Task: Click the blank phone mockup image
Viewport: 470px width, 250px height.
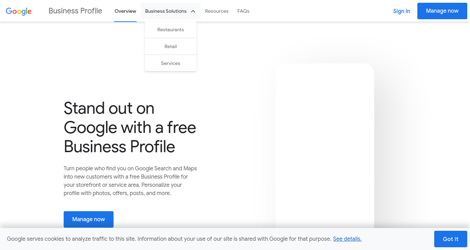Action: [x=325, y=146]
